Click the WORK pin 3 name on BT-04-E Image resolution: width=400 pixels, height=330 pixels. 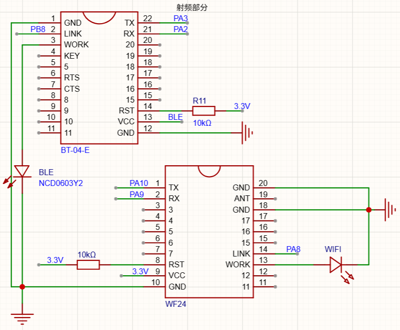click(x=77, y=44)
